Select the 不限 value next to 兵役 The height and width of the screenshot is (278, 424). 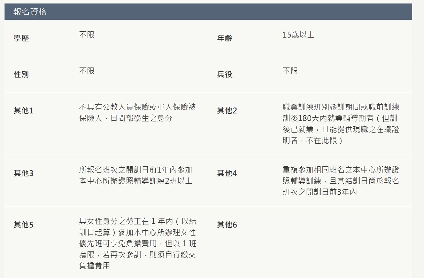[290, 71]
